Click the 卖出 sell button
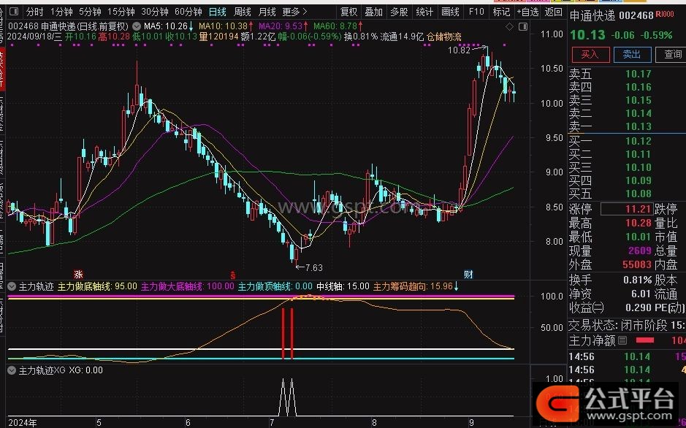Screen dimensions: 686x428 632,54
